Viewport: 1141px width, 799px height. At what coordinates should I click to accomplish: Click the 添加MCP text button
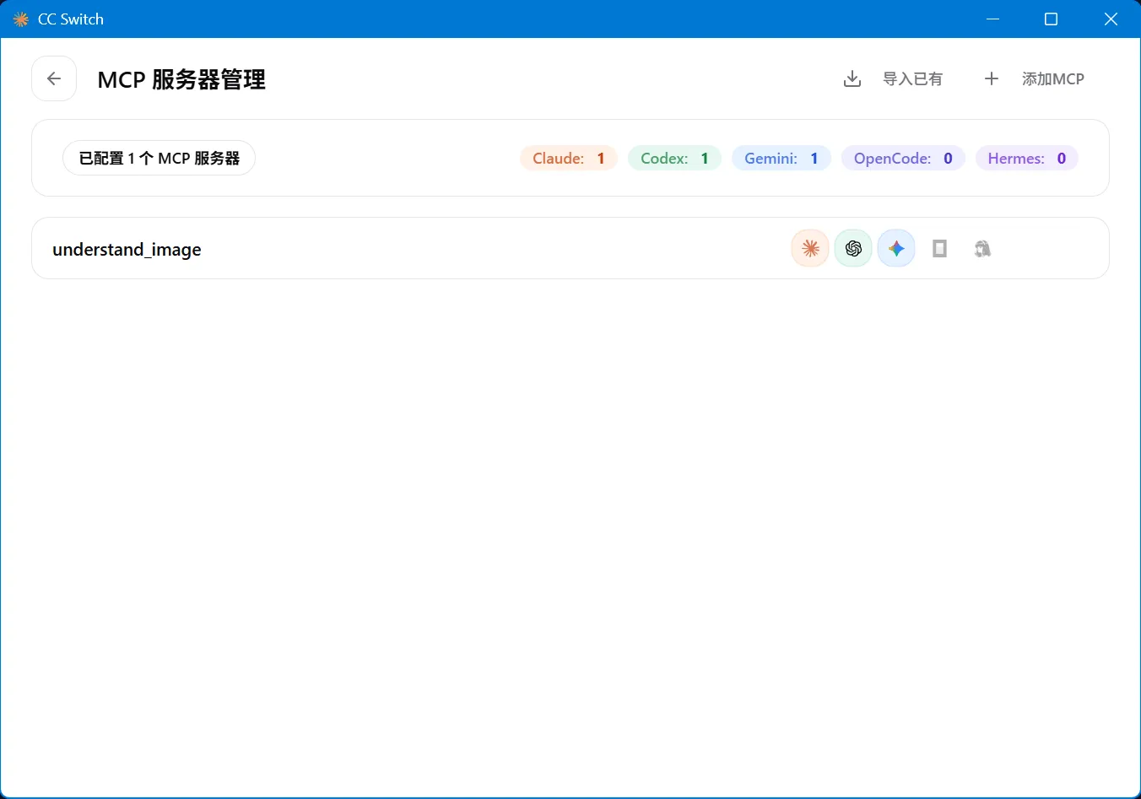[1053, 78]
